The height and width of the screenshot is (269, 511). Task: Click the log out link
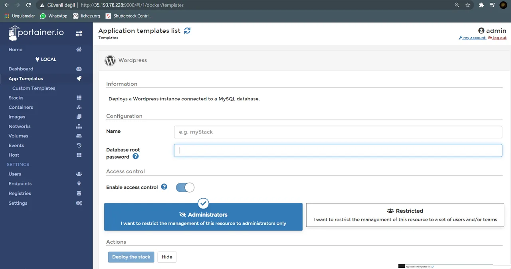(497, 38)
